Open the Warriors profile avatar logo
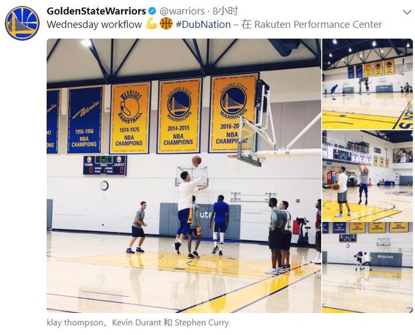The image size is (415, 335). coord(23,23)
